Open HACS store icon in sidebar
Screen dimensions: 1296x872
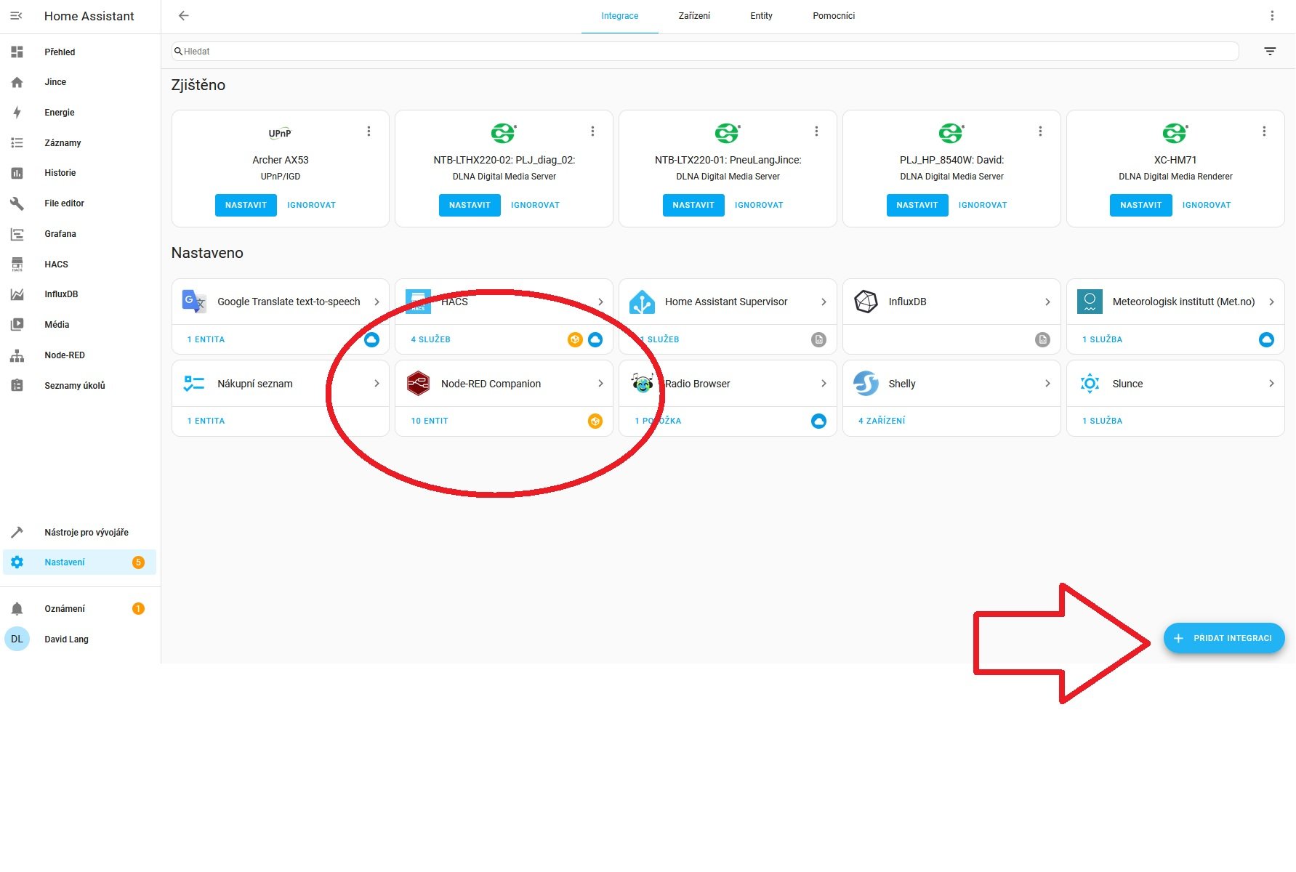(x=17, y=265)
